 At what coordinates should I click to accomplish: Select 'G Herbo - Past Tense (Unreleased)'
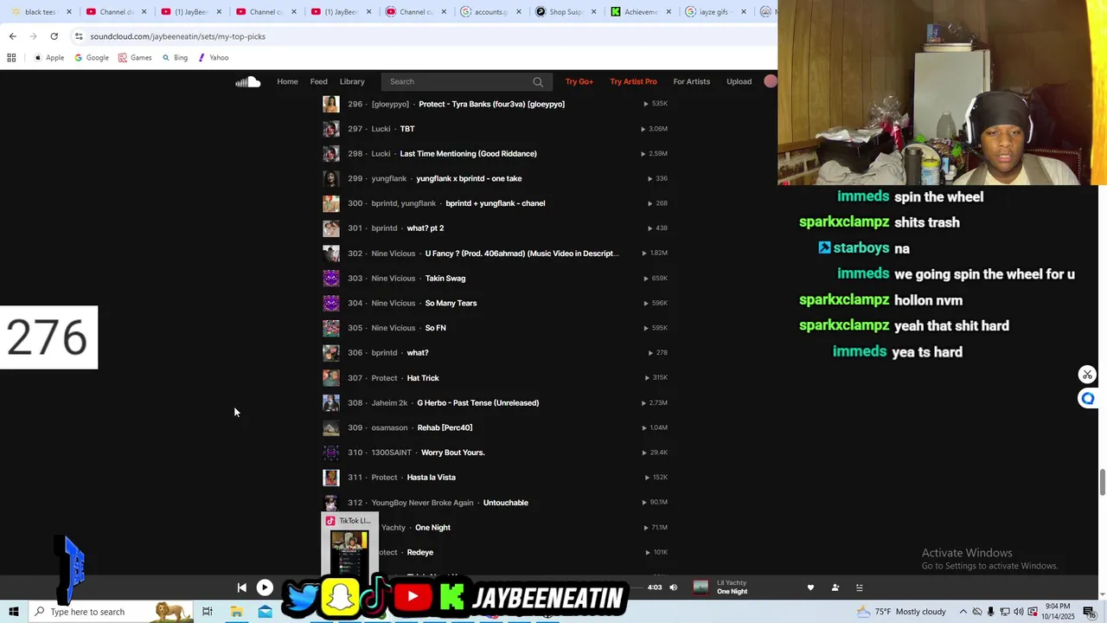point(477,402)
